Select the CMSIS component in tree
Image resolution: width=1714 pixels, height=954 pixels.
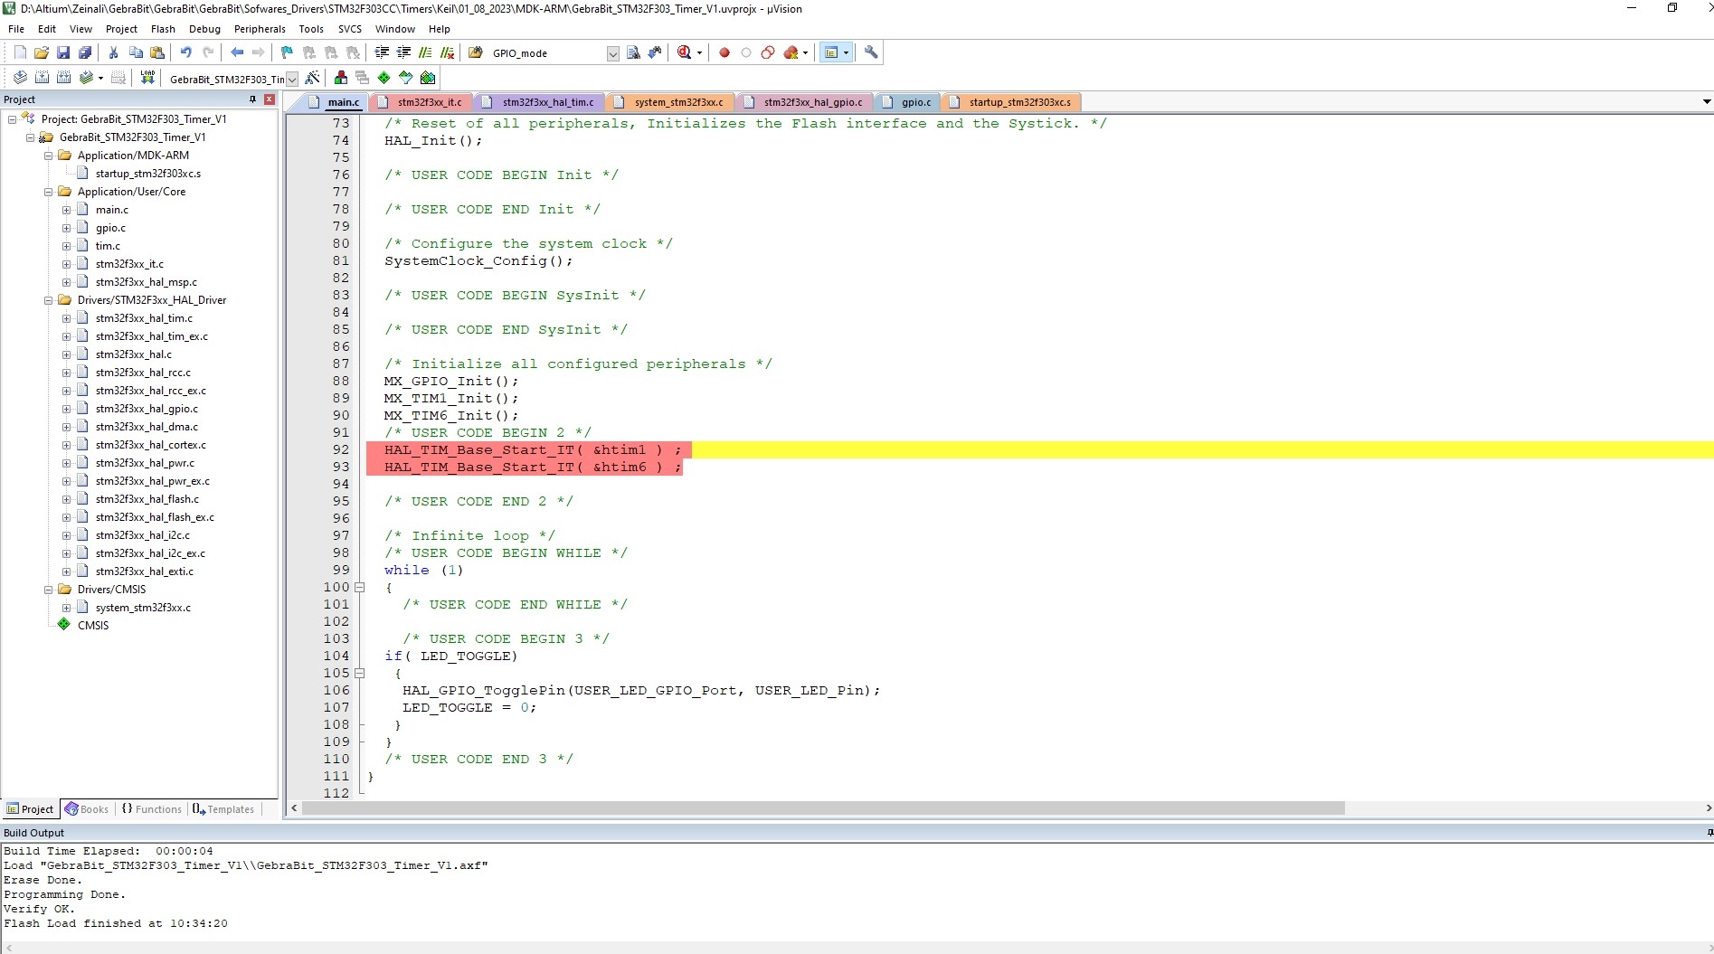pyautogui.click(x=93, y=626)
